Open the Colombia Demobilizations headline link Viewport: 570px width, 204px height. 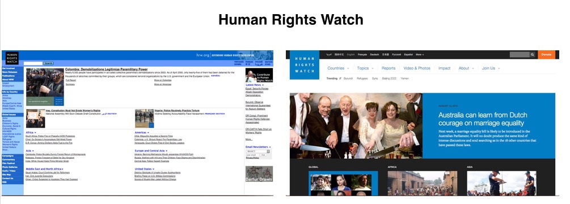point(107,69)
